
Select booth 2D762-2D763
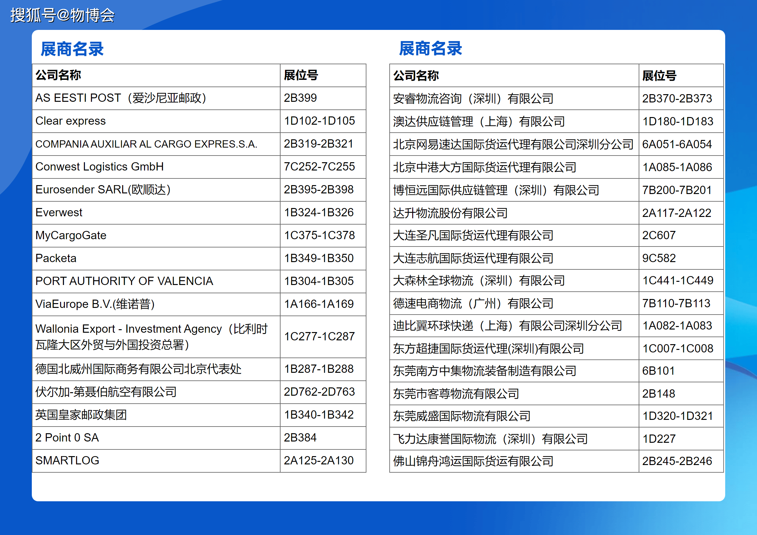click(x=319, y=392)
